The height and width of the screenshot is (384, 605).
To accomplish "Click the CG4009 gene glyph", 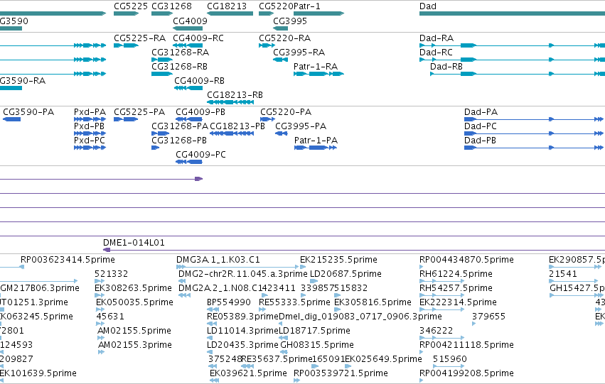I will (188, 28).
